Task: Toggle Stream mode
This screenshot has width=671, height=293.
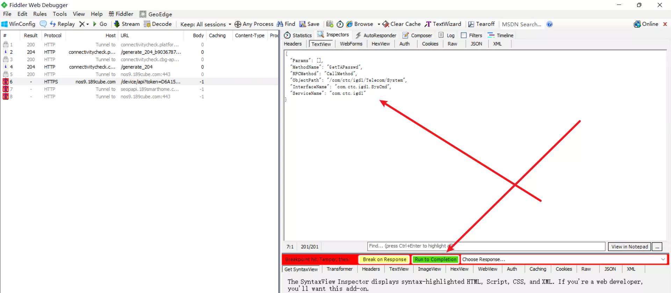Action: point(127,24)
